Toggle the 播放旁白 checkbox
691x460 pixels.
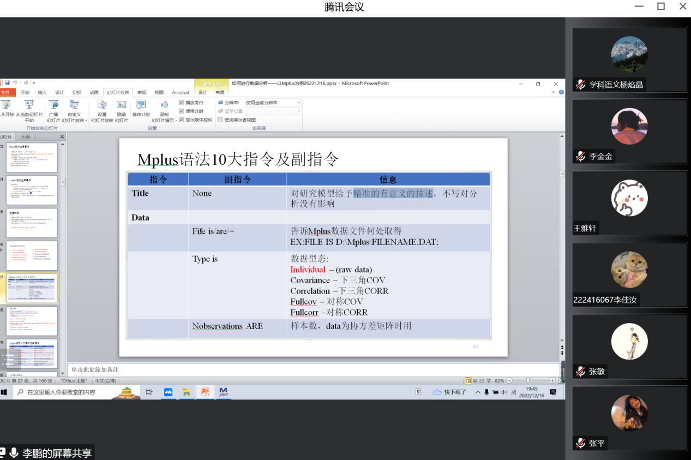pos(182,103)
